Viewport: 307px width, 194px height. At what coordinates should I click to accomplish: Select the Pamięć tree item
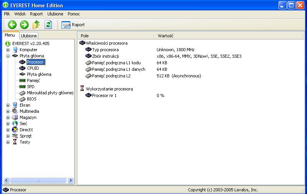[x=33, y=80]
